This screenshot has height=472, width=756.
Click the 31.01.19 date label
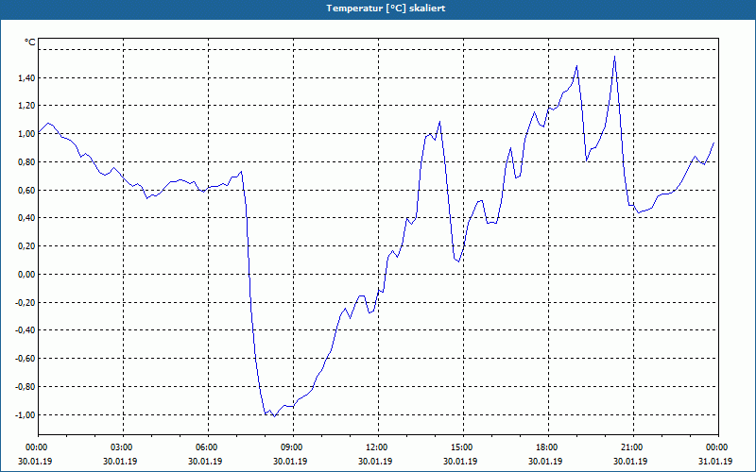click(715, 462)
